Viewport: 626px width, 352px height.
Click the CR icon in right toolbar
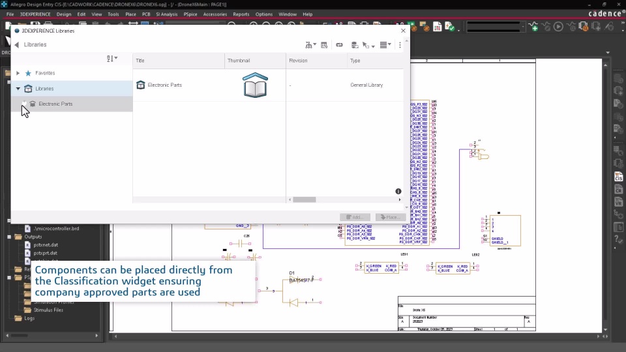click(618, 189)
